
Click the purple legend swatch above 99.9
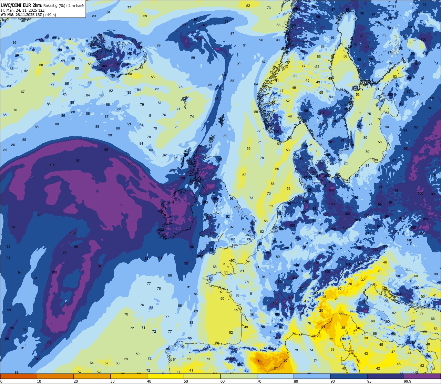(x=422, y=376)
